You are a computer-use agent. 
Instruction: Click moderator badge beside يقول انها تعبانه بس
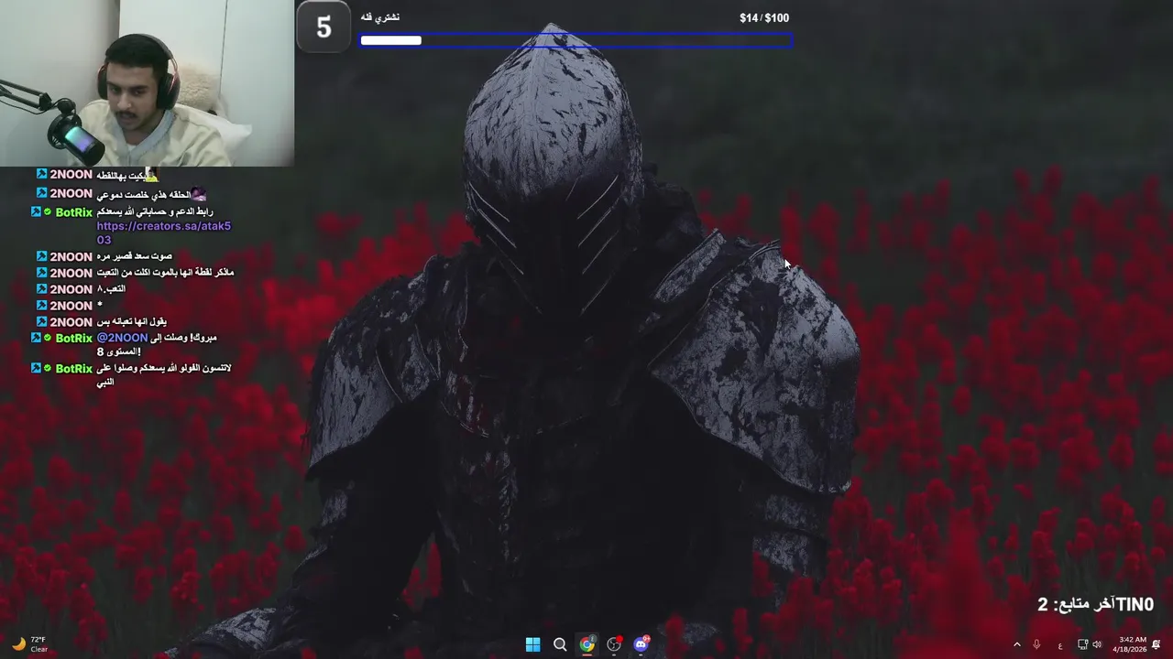[41, 321]
